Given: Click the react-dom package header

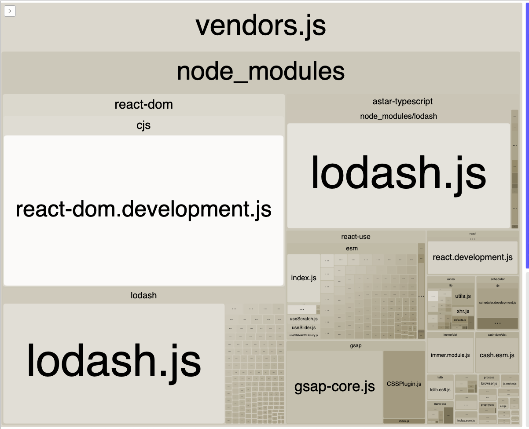Looking at the screenshot, I should coord(143,105).
